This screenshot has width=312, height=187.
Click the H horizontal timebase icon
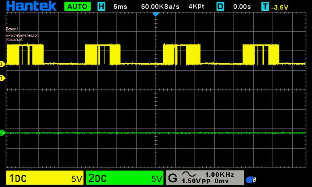(101, 6)
